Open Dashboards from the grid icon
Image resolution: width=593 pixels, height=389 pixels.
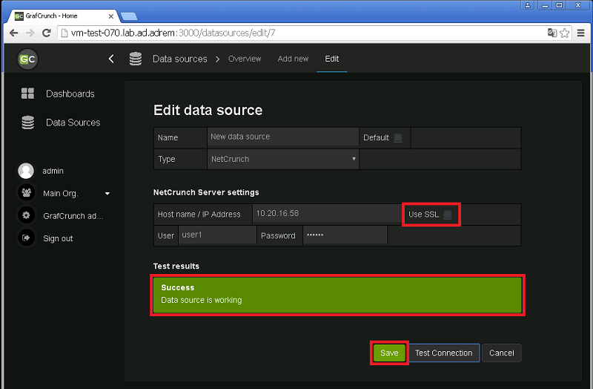click(x=27, y=94)
